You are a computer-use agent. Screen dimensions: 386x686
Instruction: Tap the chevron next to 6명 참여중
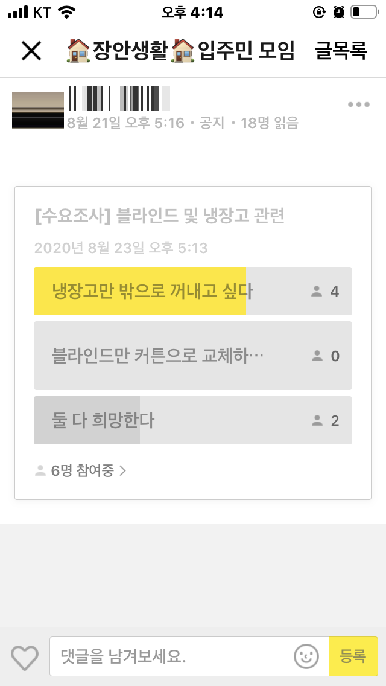coord(122,471)
